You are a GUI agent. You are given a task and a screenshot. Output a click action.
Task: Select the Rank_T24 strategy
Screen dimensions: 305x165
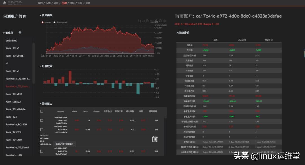coord(11,117)
